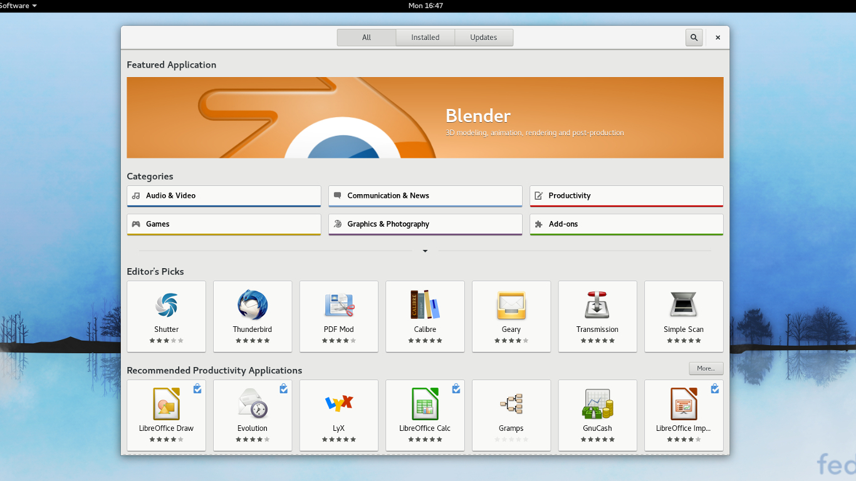Click installed badge on LibreOffice Draw
The image size is (856, 481).
(197, 388)
